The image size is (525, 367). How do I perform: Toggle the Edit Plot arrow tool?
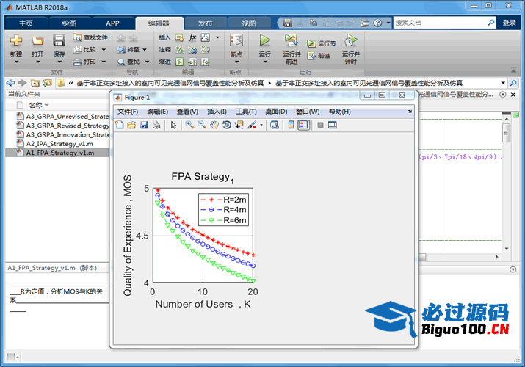[174, 126]
